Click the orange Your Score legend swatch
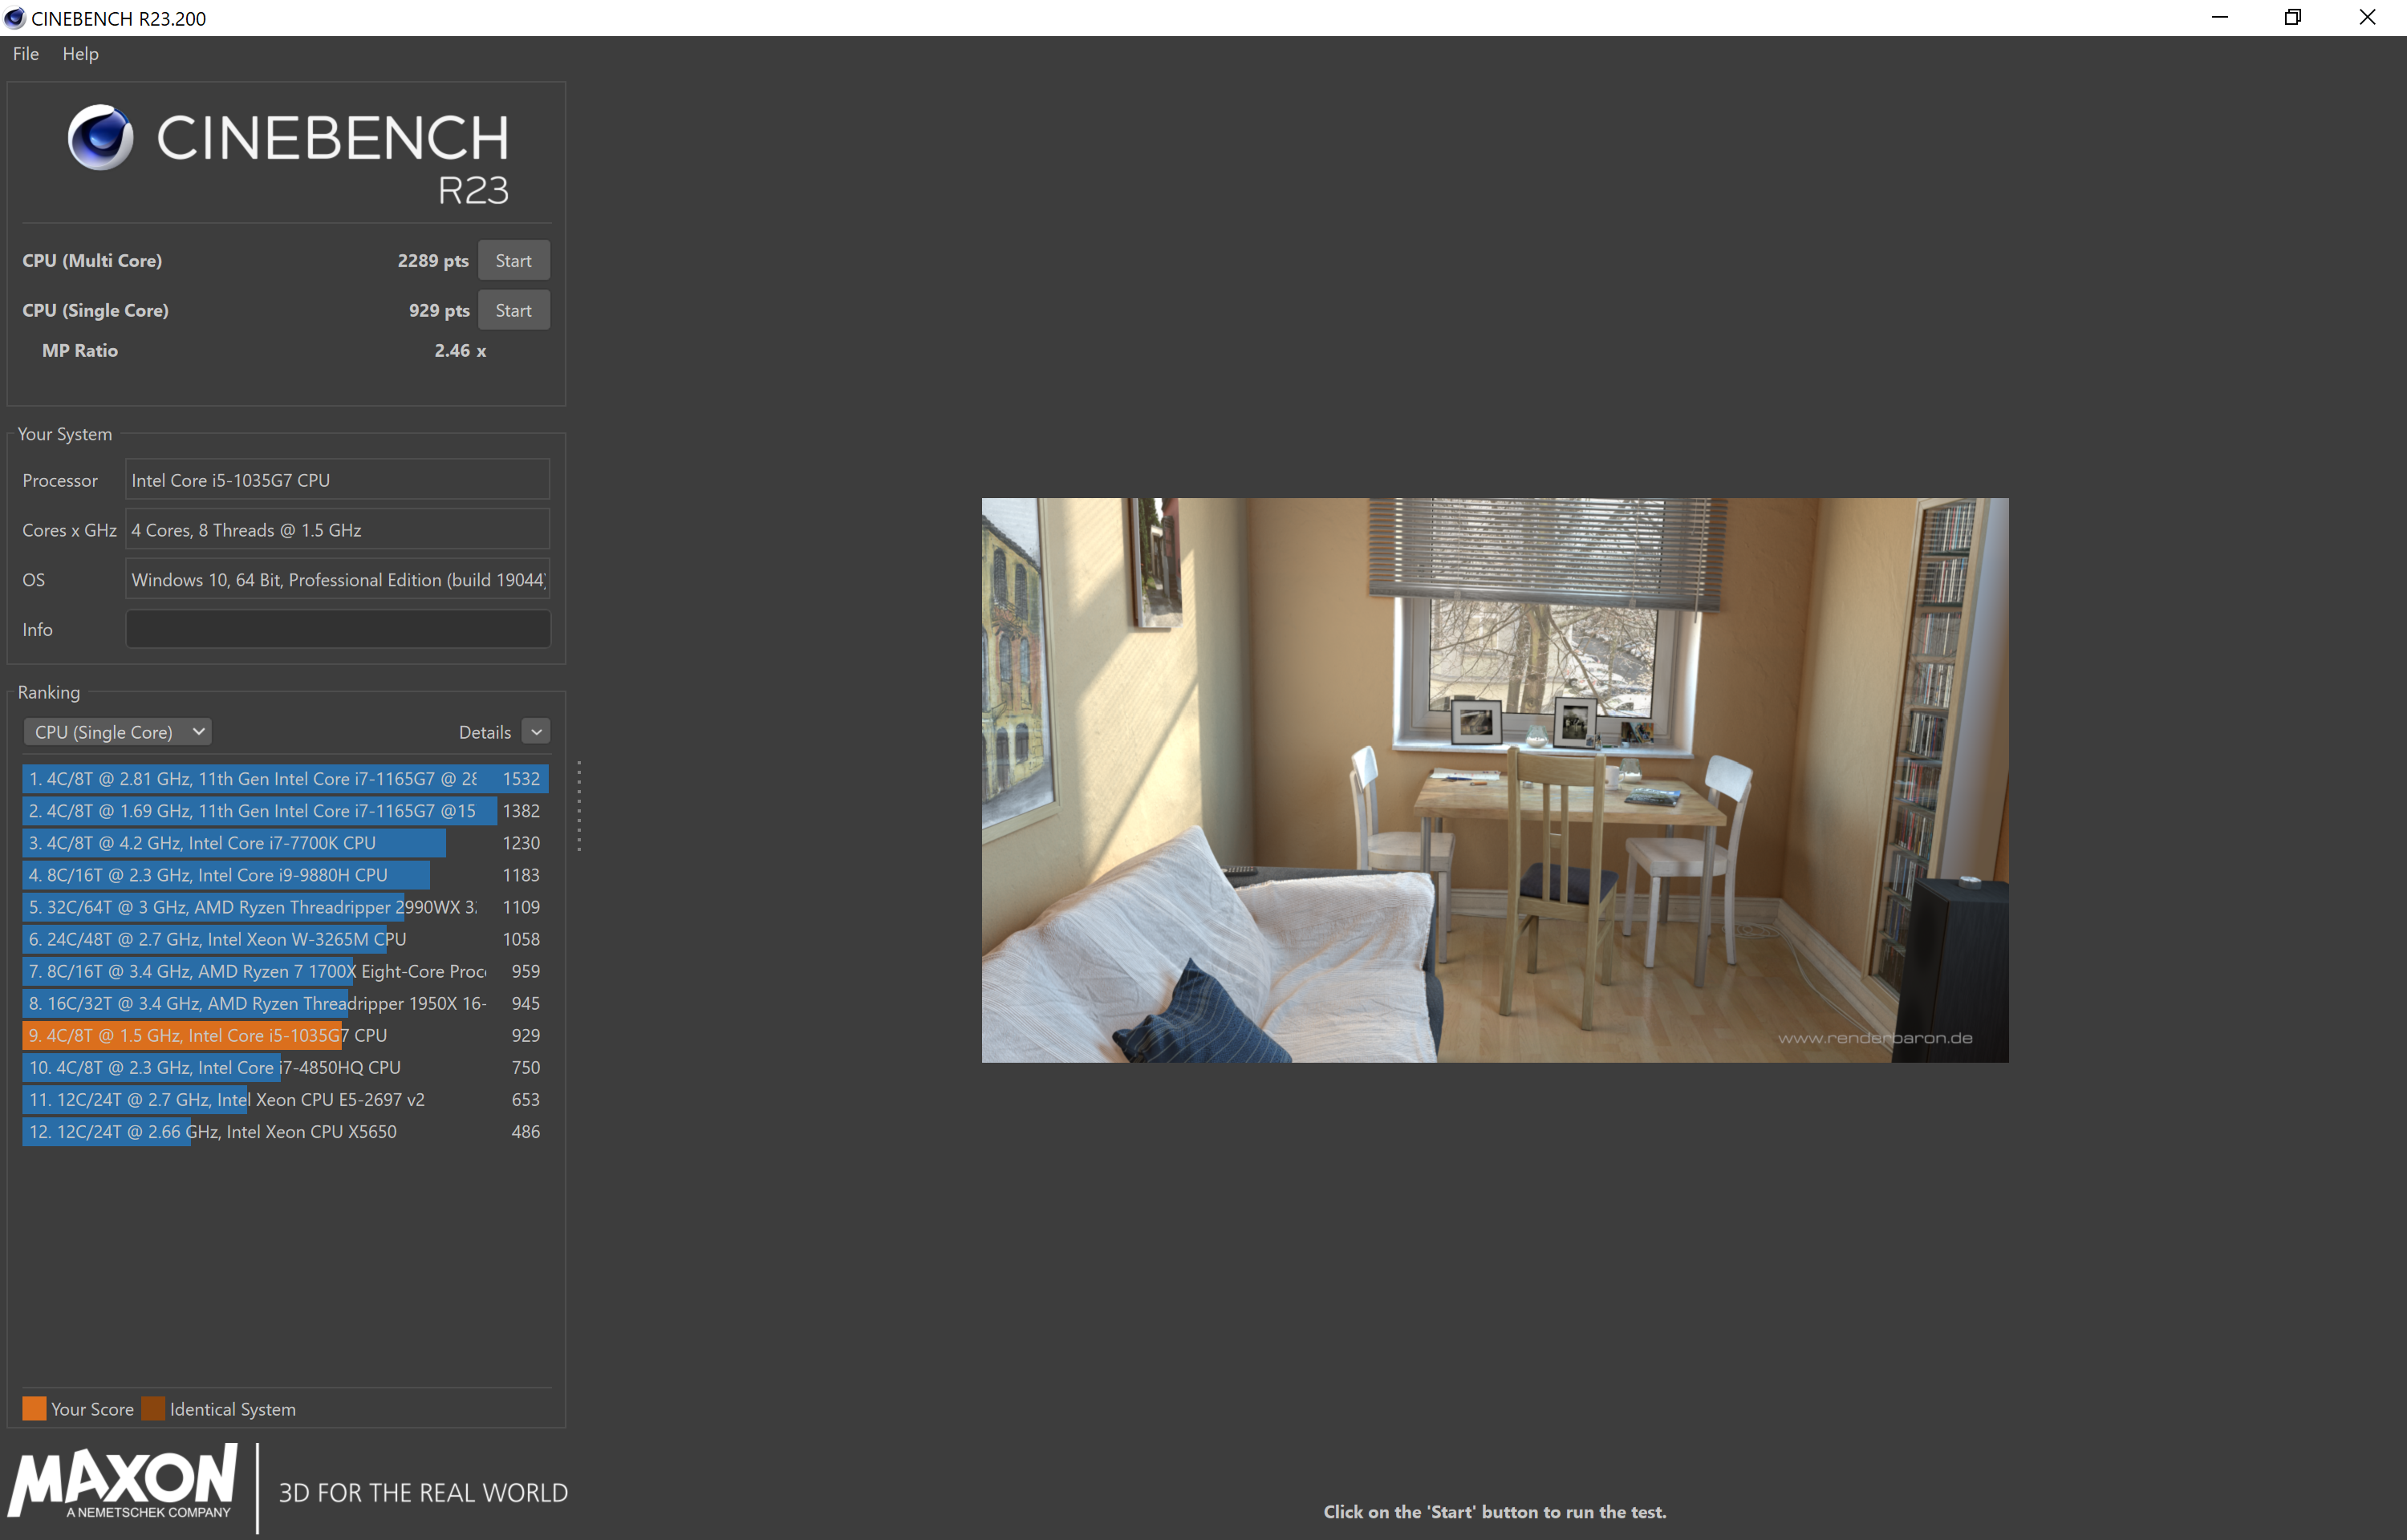This screenshot has width=2407, height=1540. (34, 1408)
